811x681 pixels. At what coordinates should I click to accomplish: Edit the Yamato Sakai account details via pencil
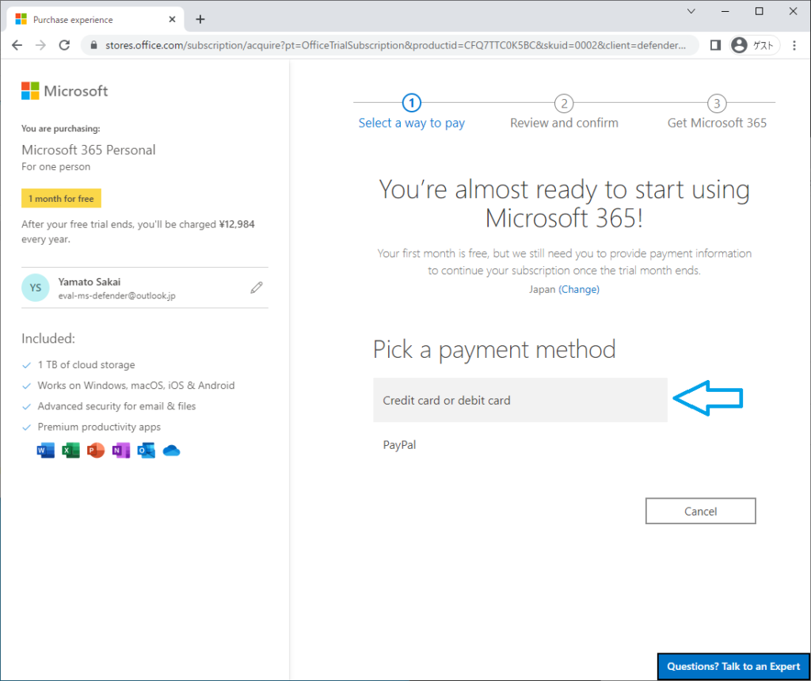coord(256,287)
